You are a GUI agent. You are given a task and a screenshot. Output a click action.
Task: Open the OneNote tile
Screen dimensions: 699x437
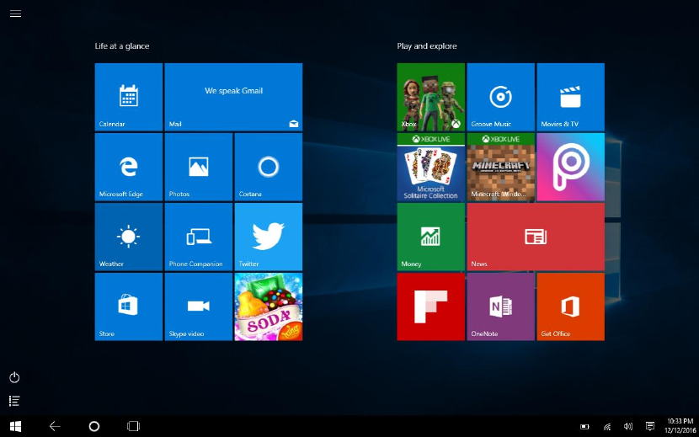[500, 306]
